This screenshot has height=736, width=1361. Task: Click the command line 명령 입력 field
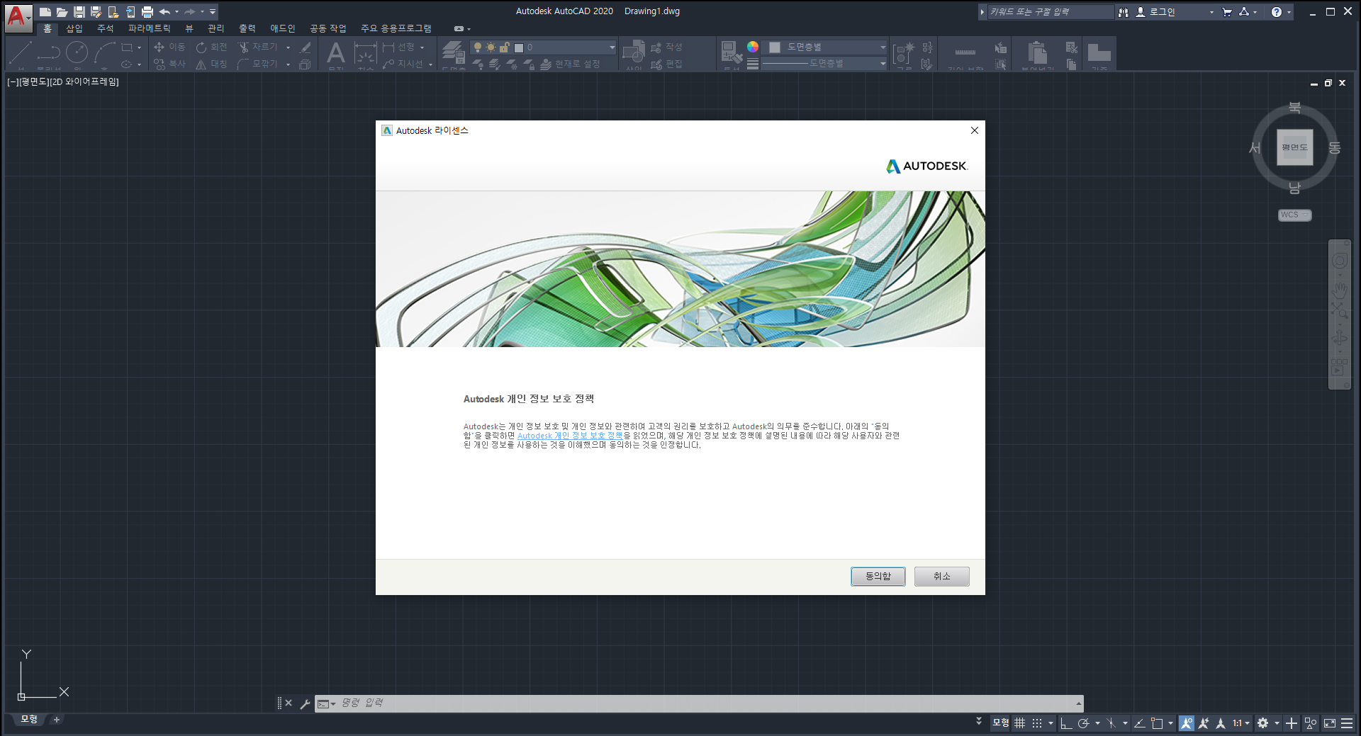coord(707,703)
